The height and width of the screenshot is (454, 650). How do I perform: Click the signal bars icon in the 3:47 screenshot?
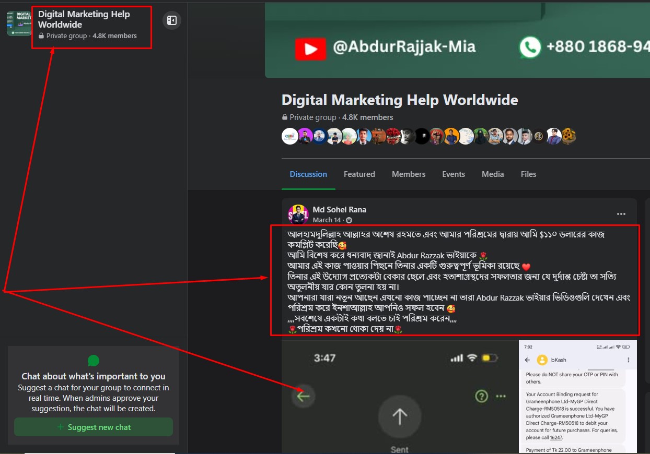pos(457,358)
